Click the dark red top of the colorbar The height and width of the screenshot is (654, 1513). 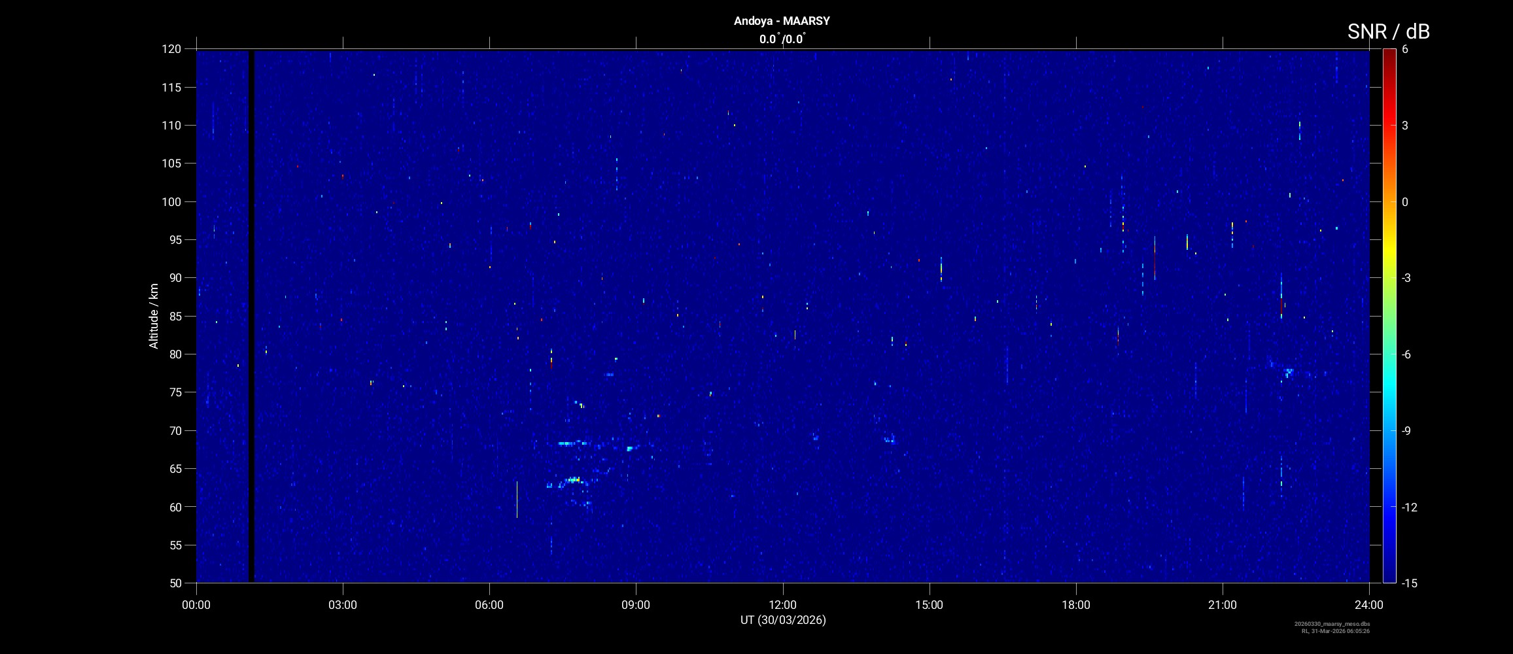point(1389,54)
